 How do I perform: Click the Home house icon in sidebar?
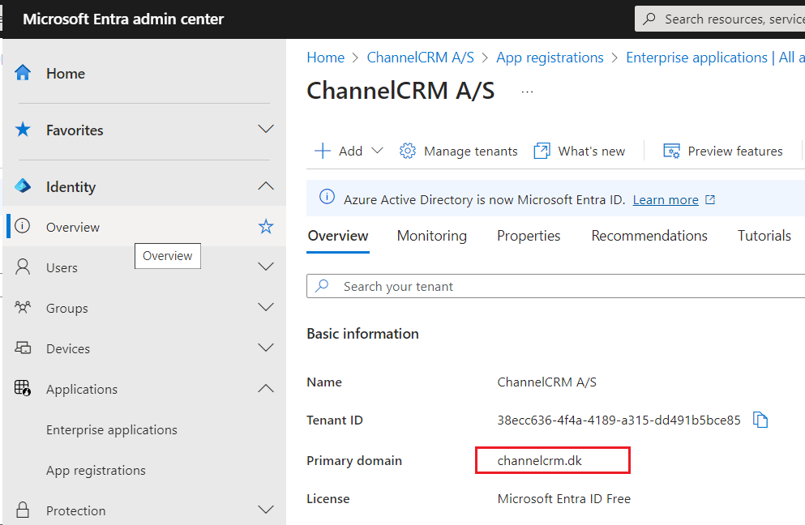23,73
